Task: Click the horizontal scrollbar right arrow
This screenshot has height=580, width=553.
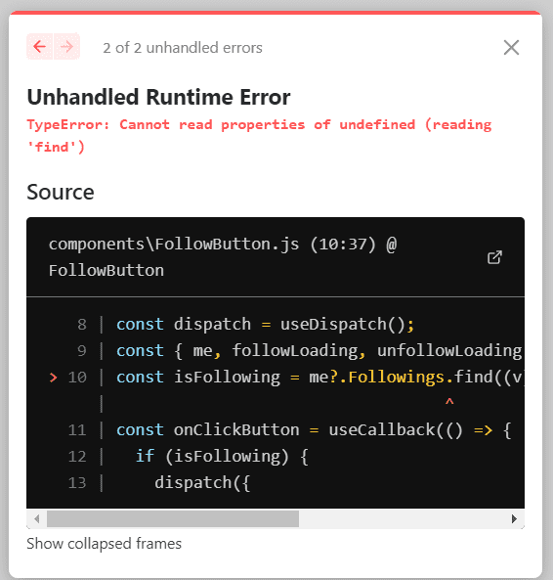Action: click(x=514, y=519)
